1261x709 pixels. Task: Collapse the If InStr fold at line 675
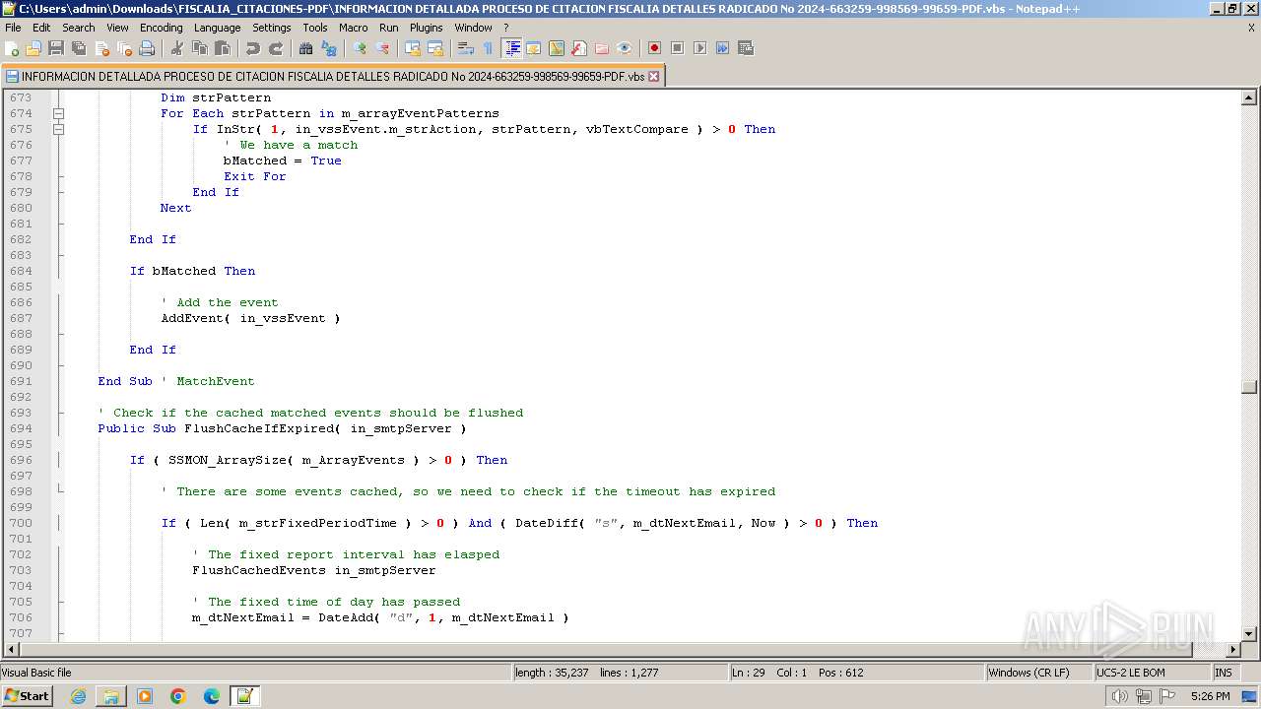coord(58,129)
